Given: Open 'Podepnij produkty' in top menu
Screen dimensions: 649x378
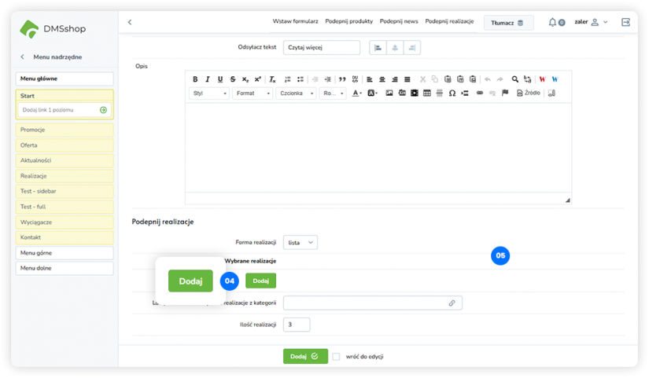Looking at the screenshot, I should click(x=348, y=22).
